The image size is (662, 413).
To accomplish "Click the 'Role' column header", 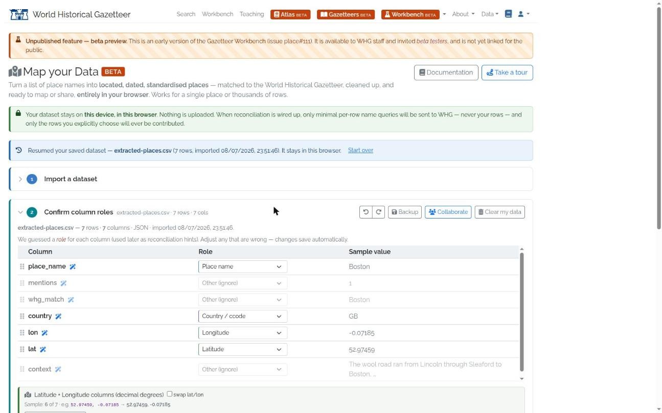I will click(x=206, y=252).
